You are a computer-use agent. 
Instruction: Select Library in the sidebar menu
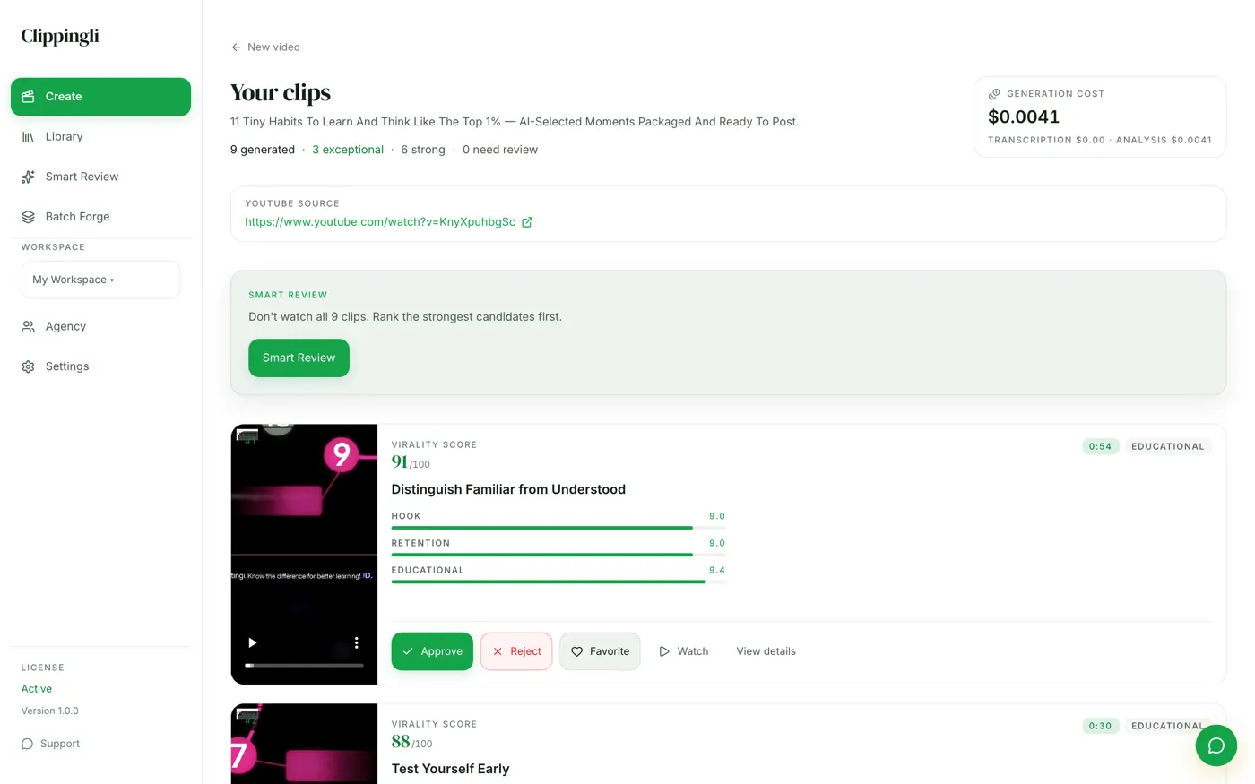coord(100,137)
